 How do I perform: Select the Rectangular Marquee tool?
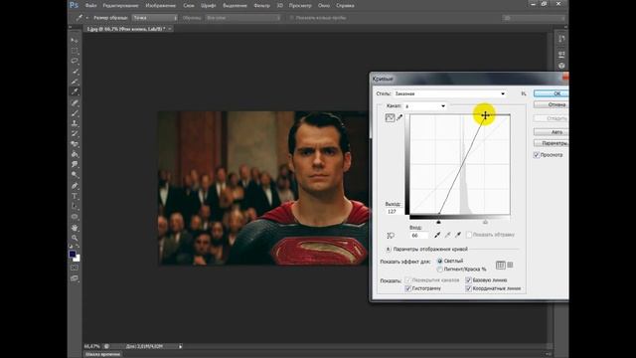coord(75,51)
